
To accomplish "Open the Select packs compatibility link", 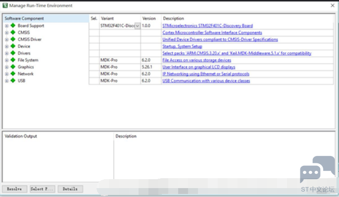I will [x=237, y=53].
